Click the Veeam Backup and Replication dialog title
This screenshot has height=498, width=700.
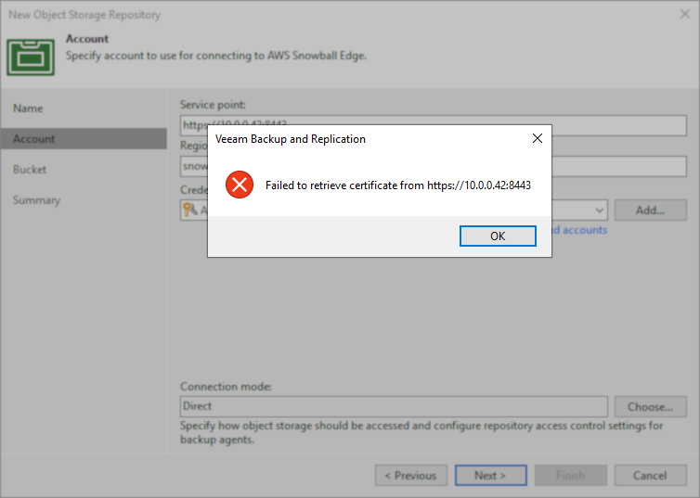click(291, 139)
